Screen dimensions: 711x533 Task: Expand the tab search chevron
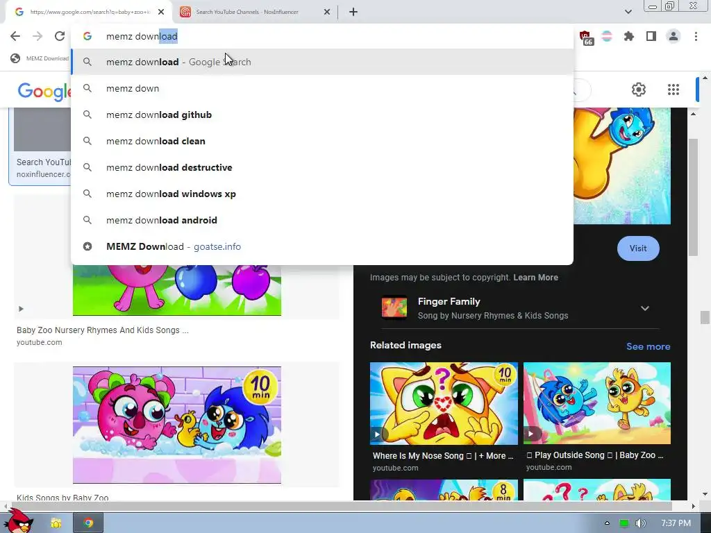[628, 12]
